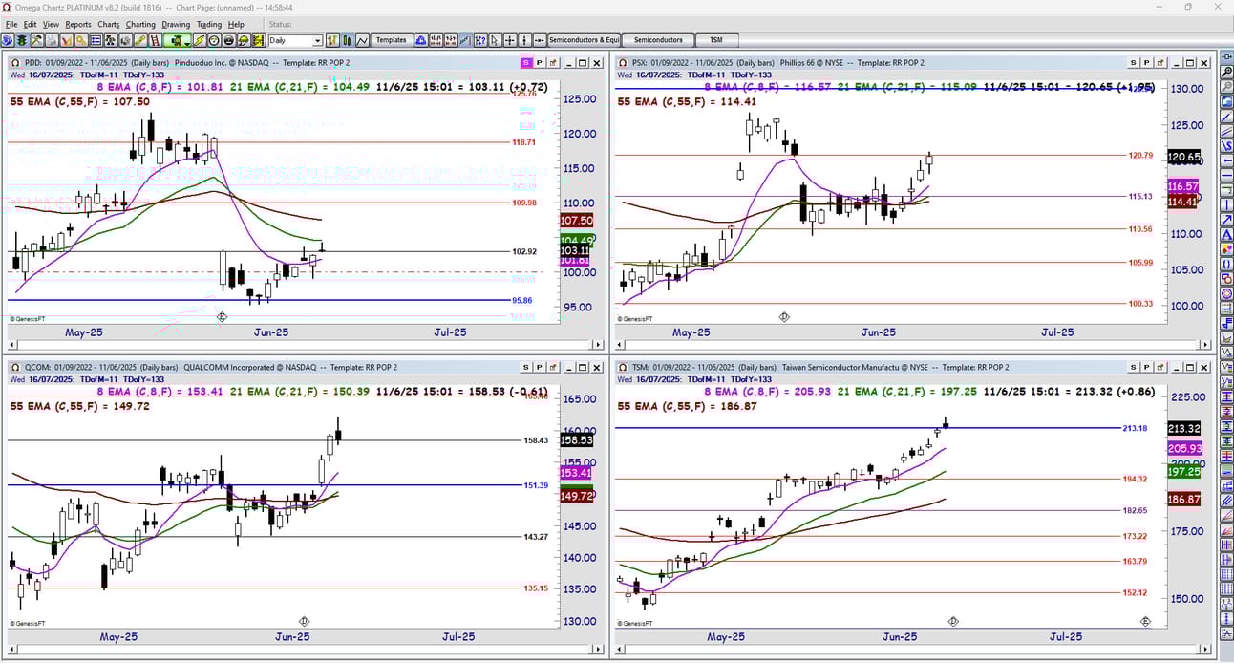Image resolution: width=1234 pixels, height=663 pixels.
Task: Toggle the P button on TSM chart
Action: coord(1146,367)
